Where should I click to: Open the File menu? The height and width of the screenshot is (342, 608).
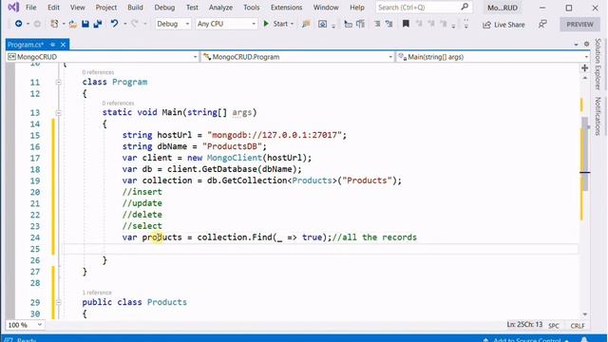[x=30, y=8]
